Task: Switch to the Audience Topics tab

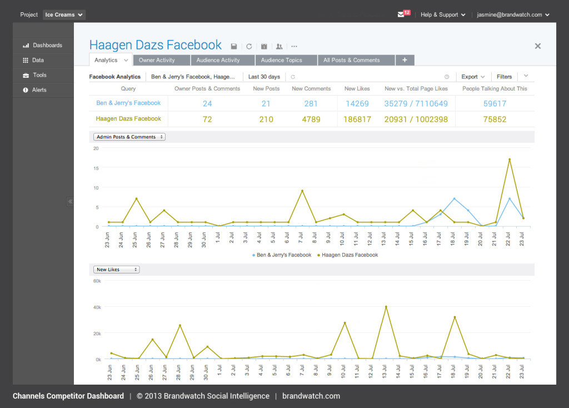Action: [286, 60]
